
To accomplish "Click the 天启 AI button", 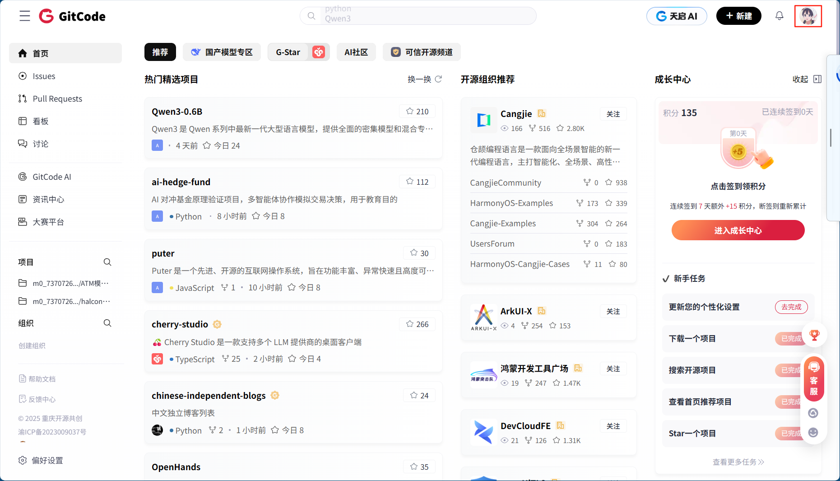I will 677,16.
